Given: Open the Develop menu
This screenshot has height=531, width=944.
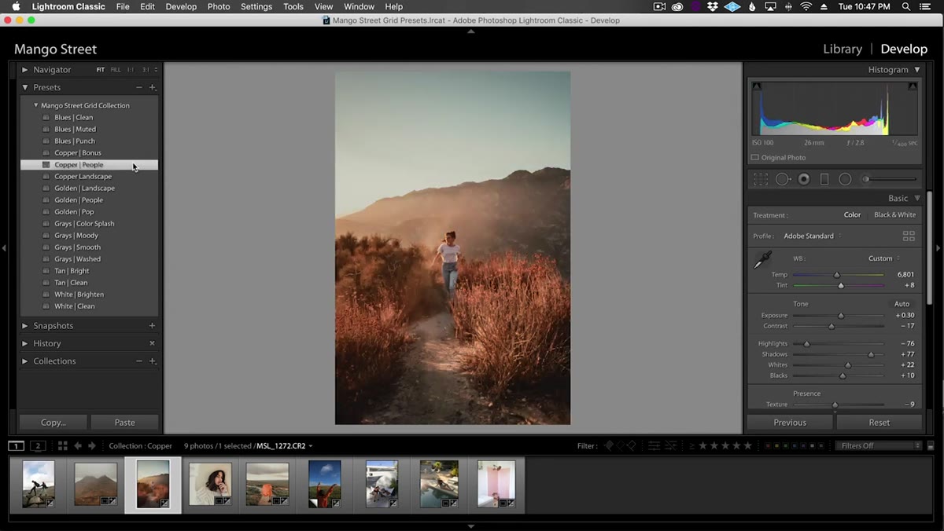Looking at the screenshot, I should (181, 6).
